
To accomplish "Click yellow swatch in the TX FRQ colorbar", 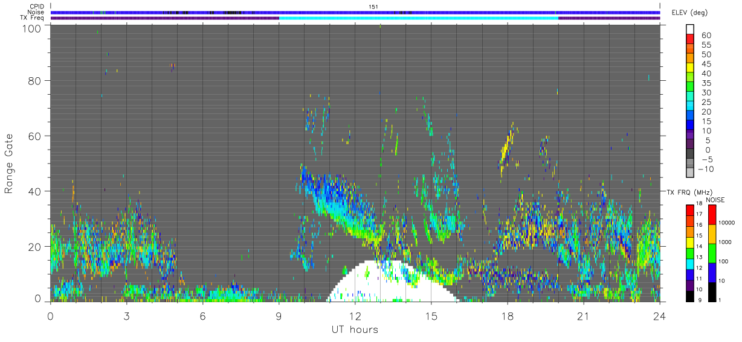I will click(x=689, y=242).
